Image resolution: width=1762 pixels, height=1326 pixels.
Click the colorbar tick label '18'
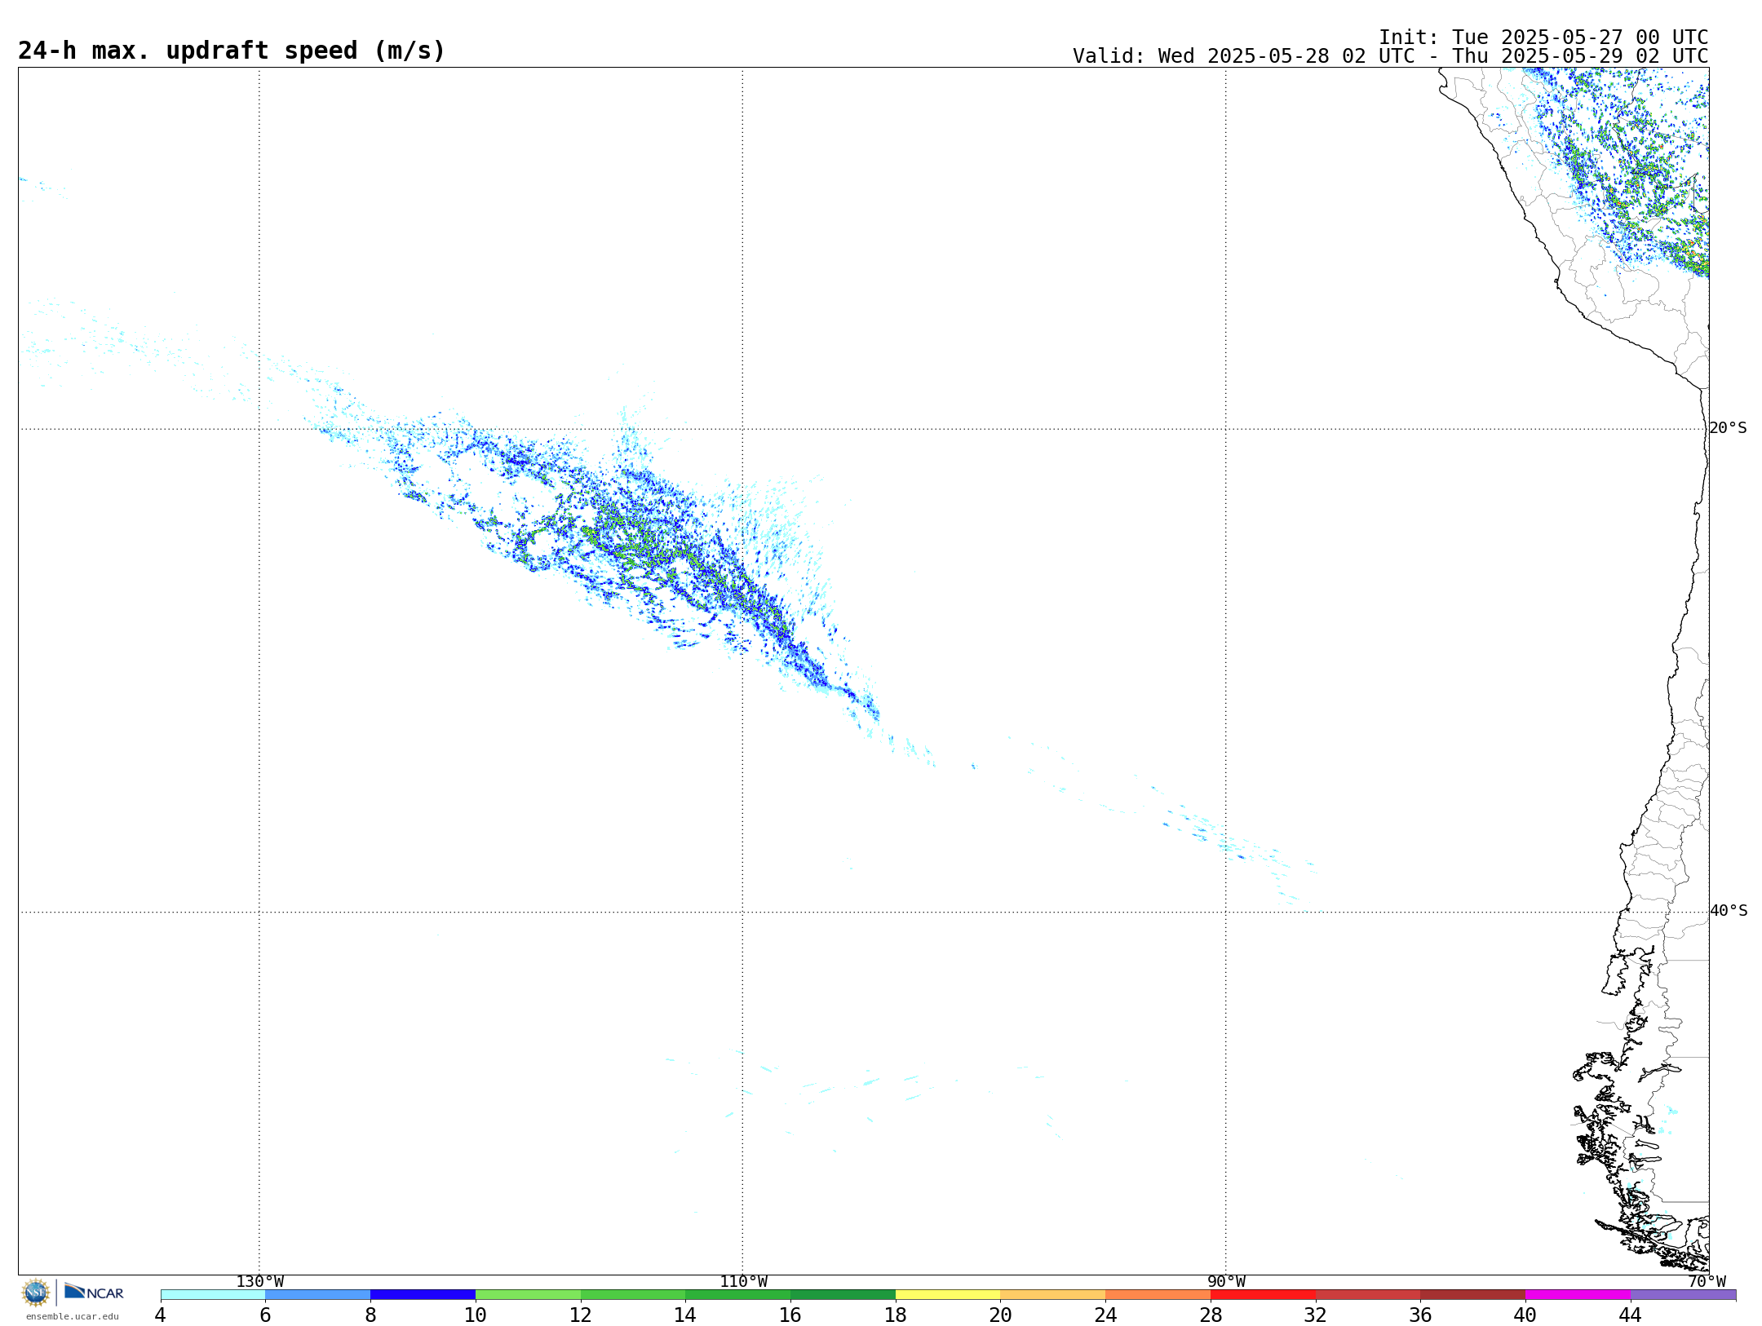pos(896,1315)
